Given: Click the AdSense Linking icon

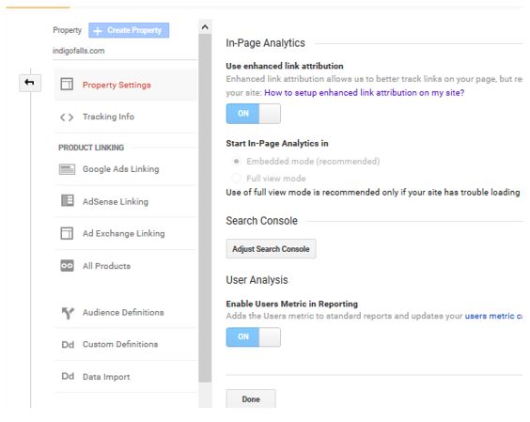Looking at the screenshot, I should click(x=68, y=200).
